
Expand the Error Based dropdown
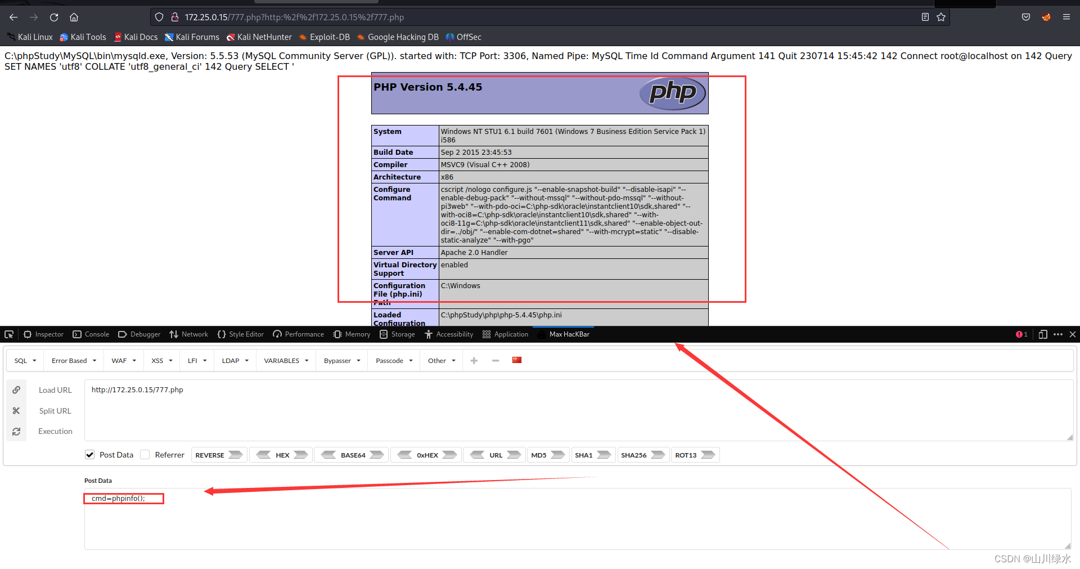74,361
